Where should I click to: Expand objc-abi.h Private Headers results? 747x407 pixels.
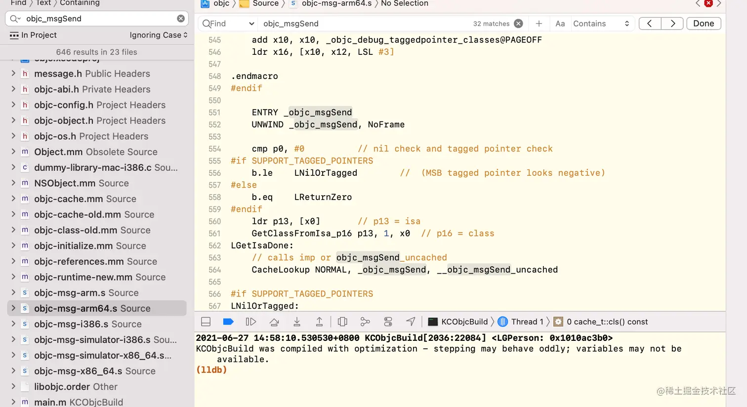tap(13, 89)
